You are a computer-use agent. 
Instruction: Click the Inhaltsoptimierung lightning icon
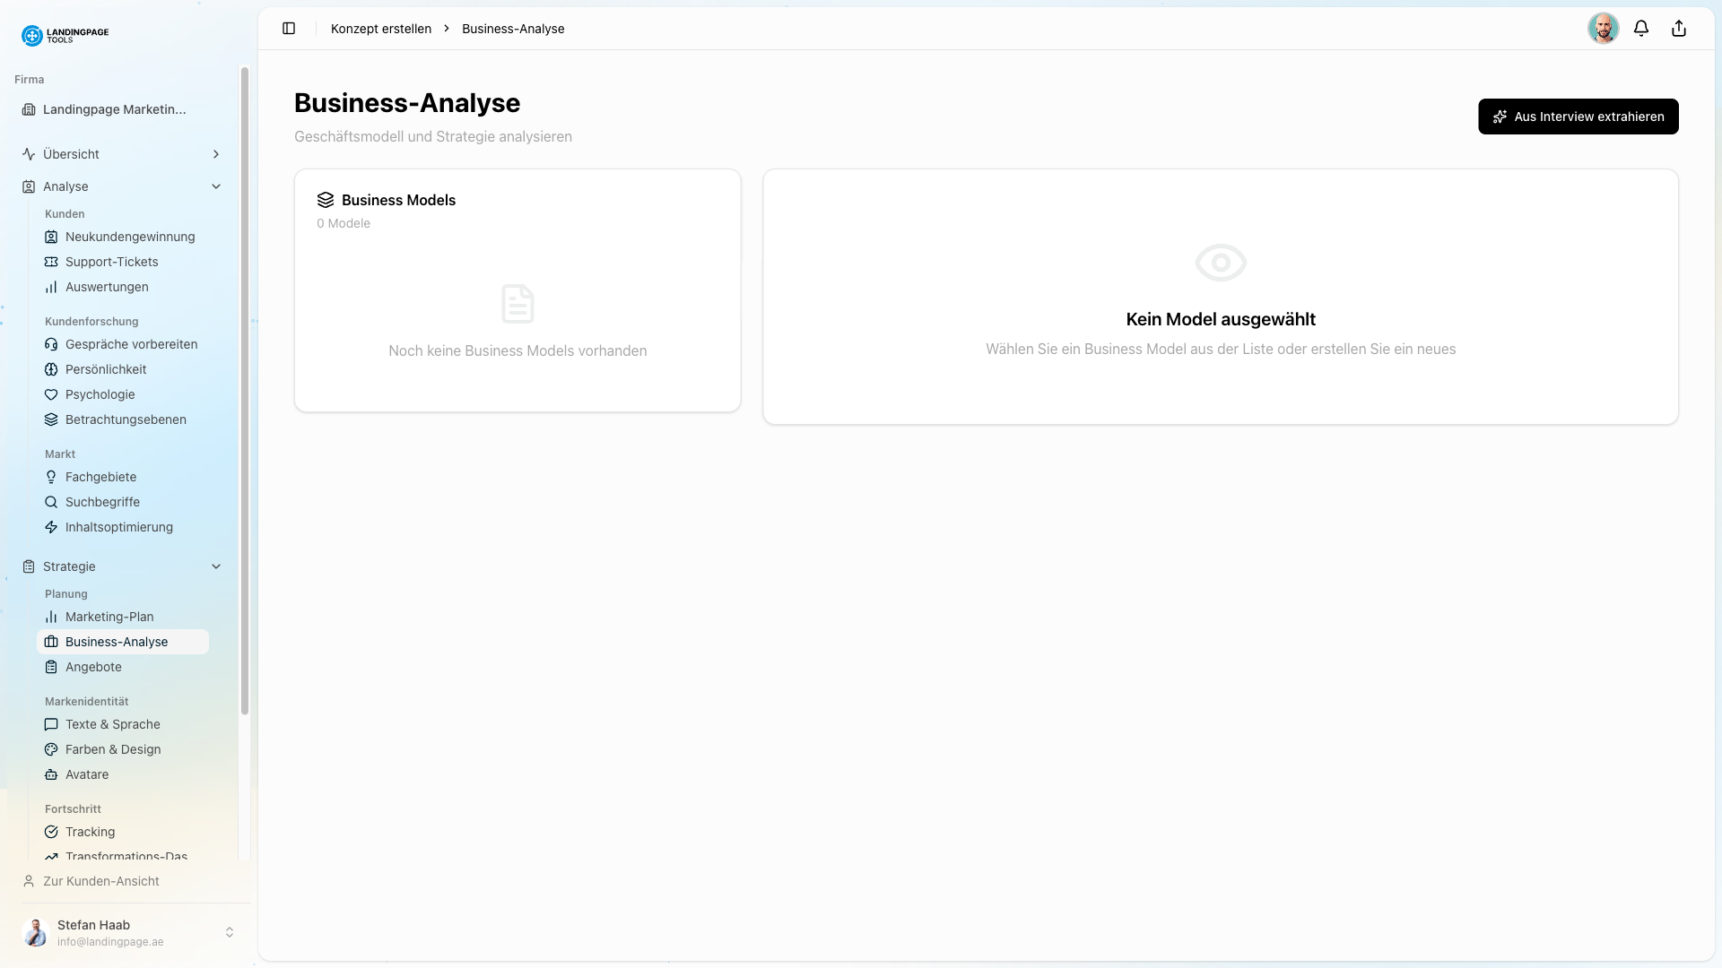click(x=51, y=527)
